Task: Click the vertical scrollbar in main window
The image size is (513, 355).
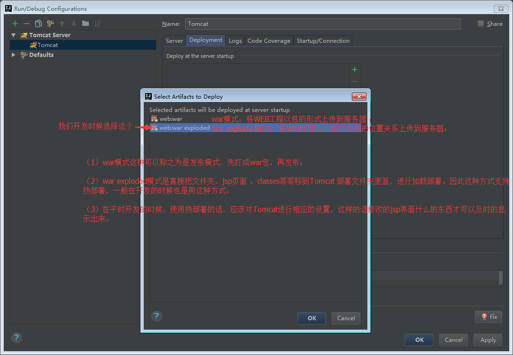Action: (501, 278)
